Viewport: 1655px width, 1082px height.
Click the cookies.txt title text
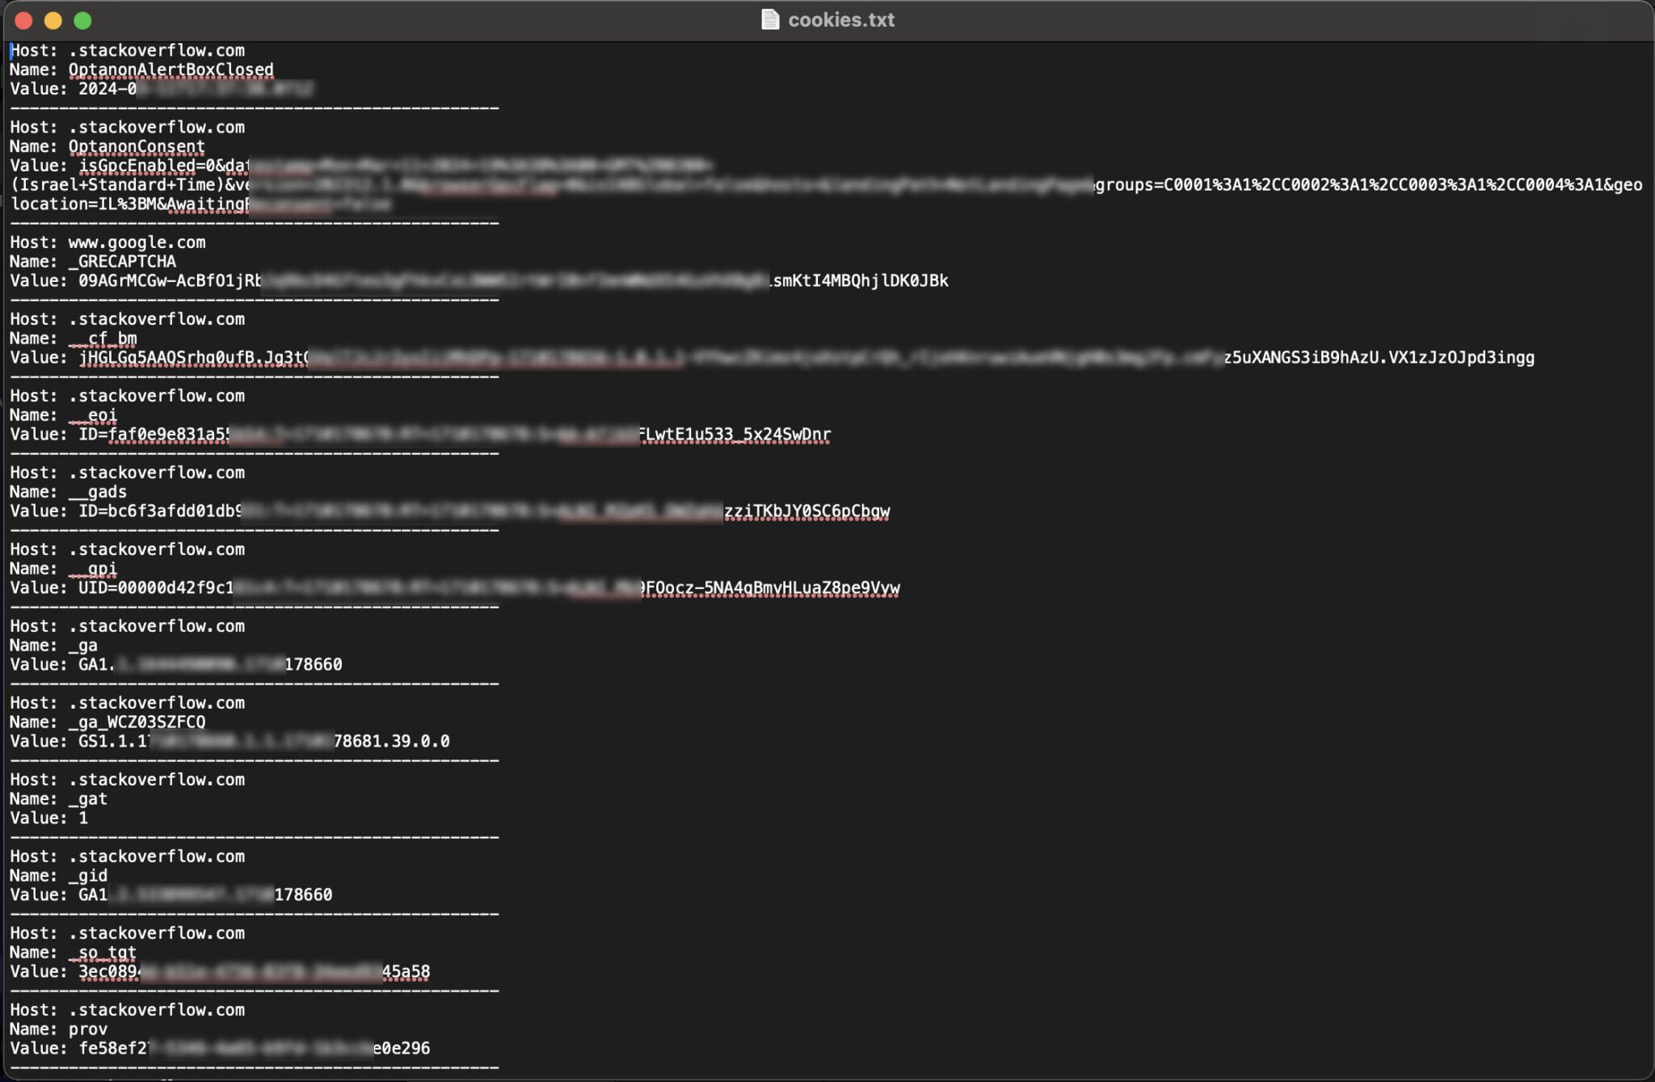point(843,19)
